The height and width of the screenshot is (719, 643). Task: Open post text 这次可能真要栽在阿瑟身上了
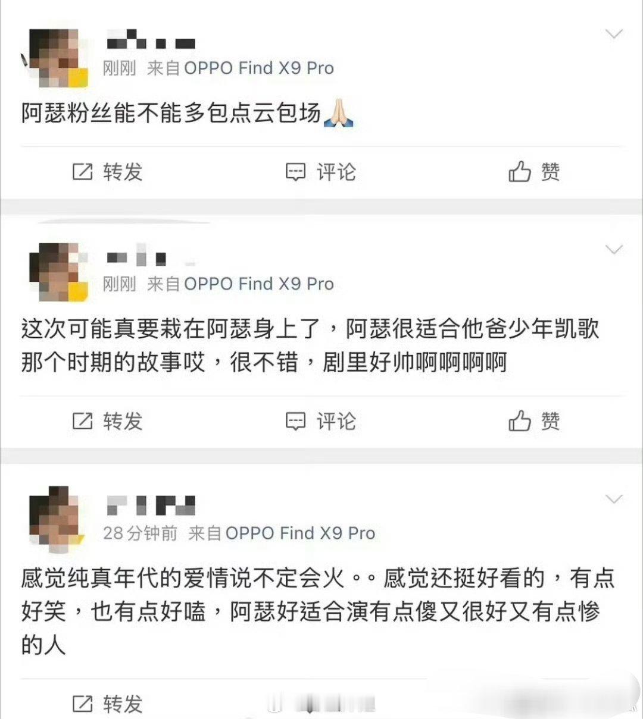(x=310, y=345)
